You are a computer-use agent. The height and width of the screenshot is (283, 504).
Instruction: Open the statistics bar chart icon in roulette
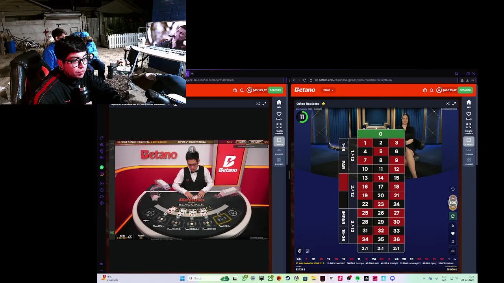453,226
